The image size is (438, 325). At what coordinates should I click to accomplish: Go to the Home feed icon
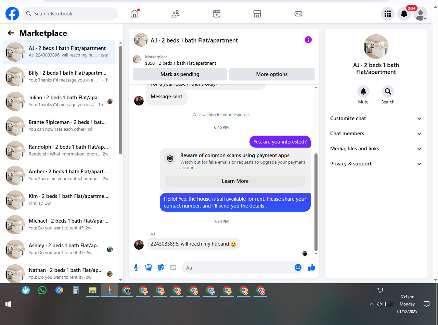tap(134, 14)
